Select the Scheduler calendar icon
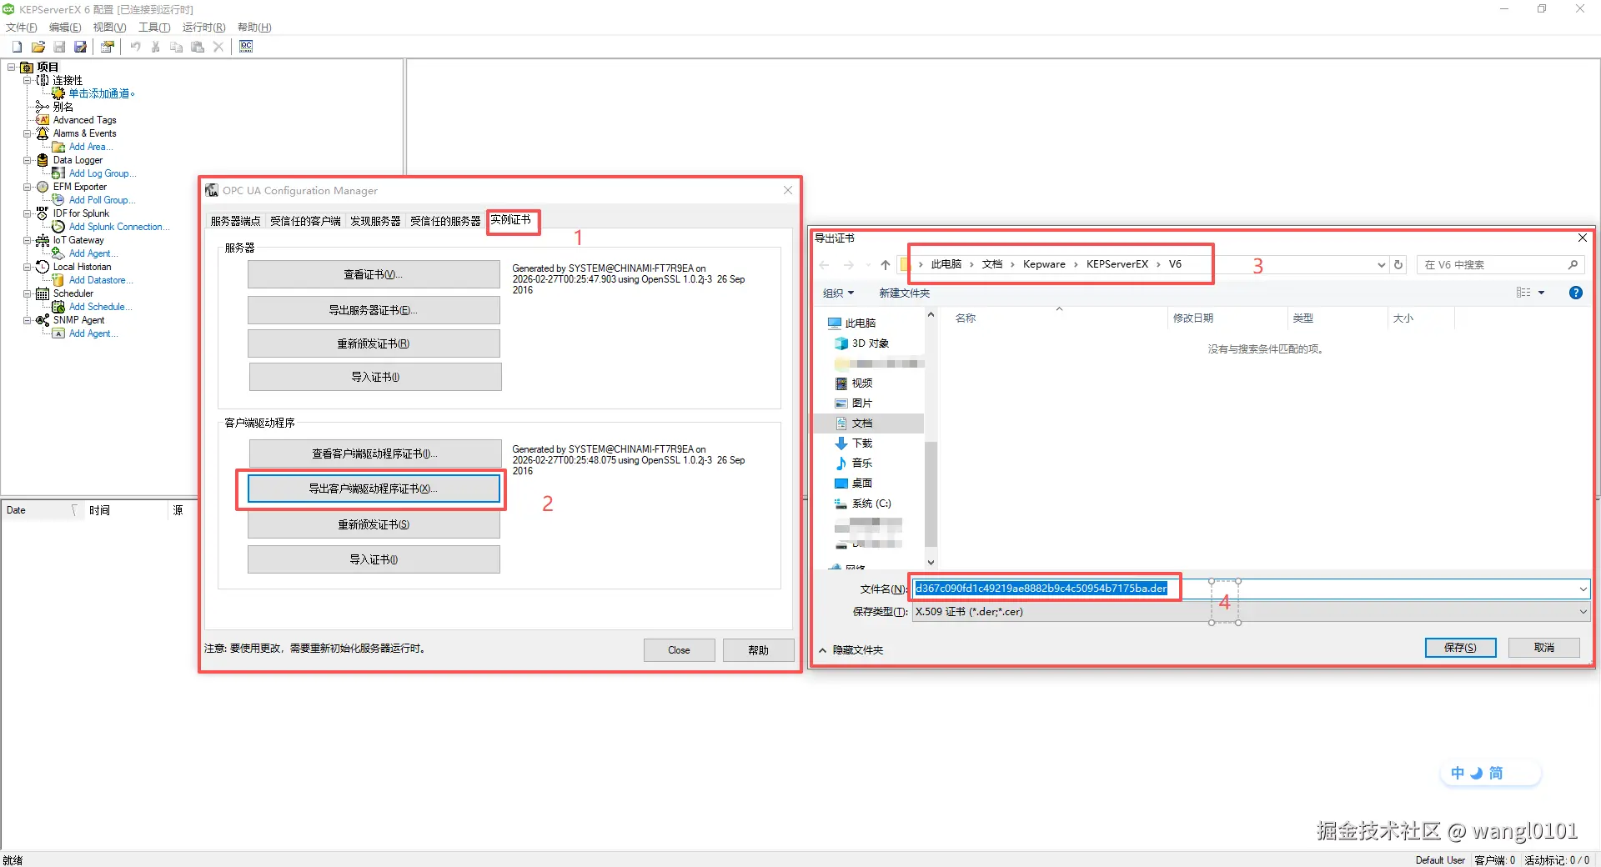Viewport: 1601px width, 867px height. (x=43, y=293)
